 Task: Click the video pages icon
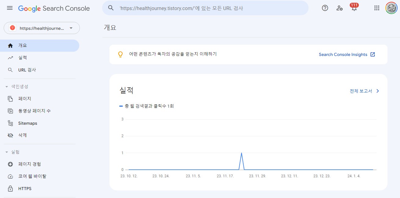10,111
